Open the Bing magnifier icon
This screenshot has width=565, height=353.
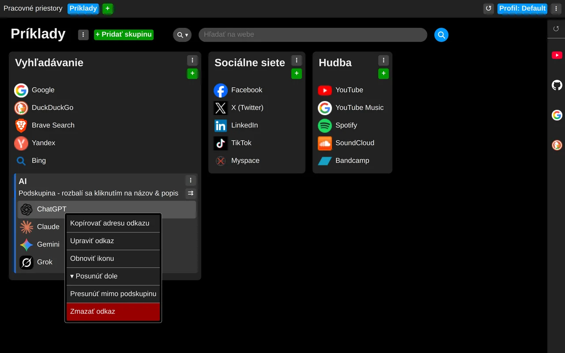(x=21, y=161)
